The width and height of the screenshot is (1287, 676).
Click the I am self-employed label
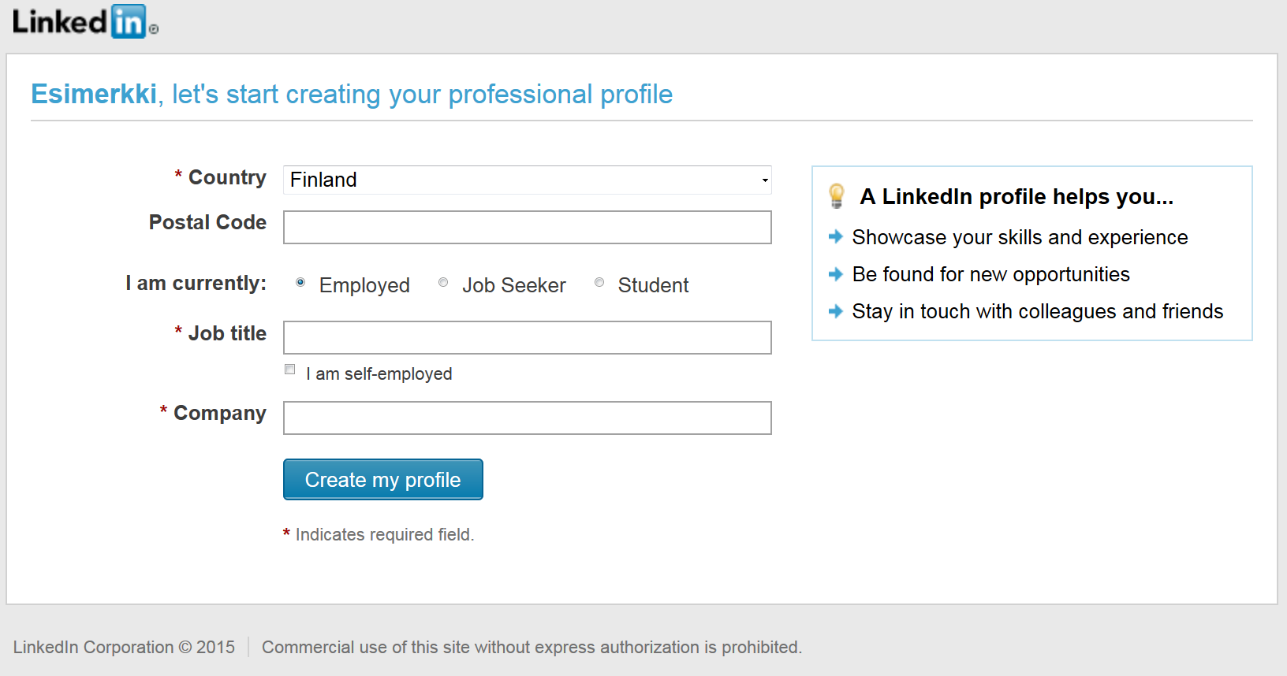pyautogui.click(x=379, y=373)
